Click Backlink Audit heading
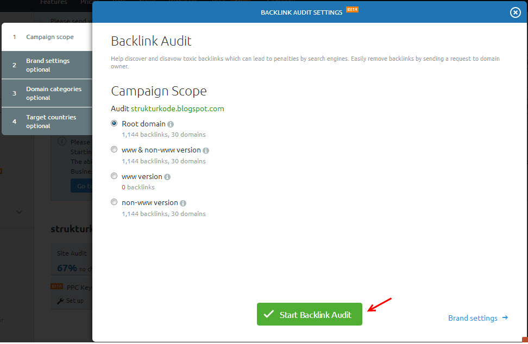The height and width of the screenshot is (344, 528). click(151, 41)
